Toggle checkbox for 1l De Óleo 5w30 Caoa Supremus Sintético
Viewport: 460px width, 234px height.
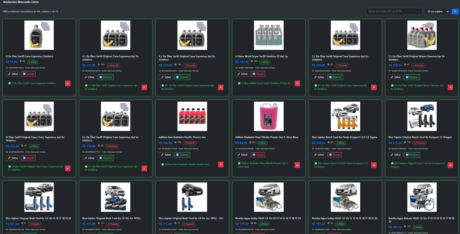10,83
